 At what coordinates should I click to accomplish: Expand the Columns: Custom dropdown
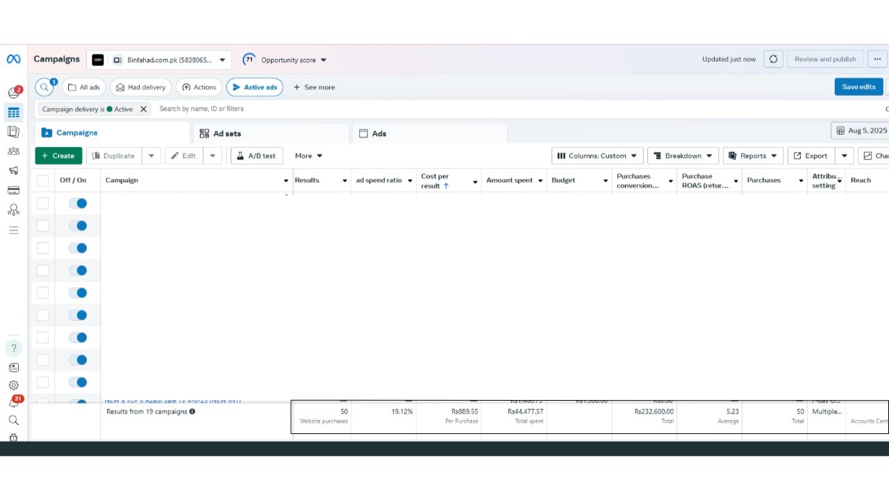pos(597,156)
